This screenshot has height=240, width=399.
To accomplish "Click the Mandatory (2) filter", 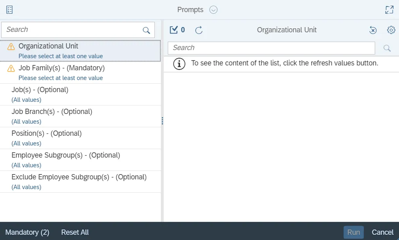I will (27, 232).
